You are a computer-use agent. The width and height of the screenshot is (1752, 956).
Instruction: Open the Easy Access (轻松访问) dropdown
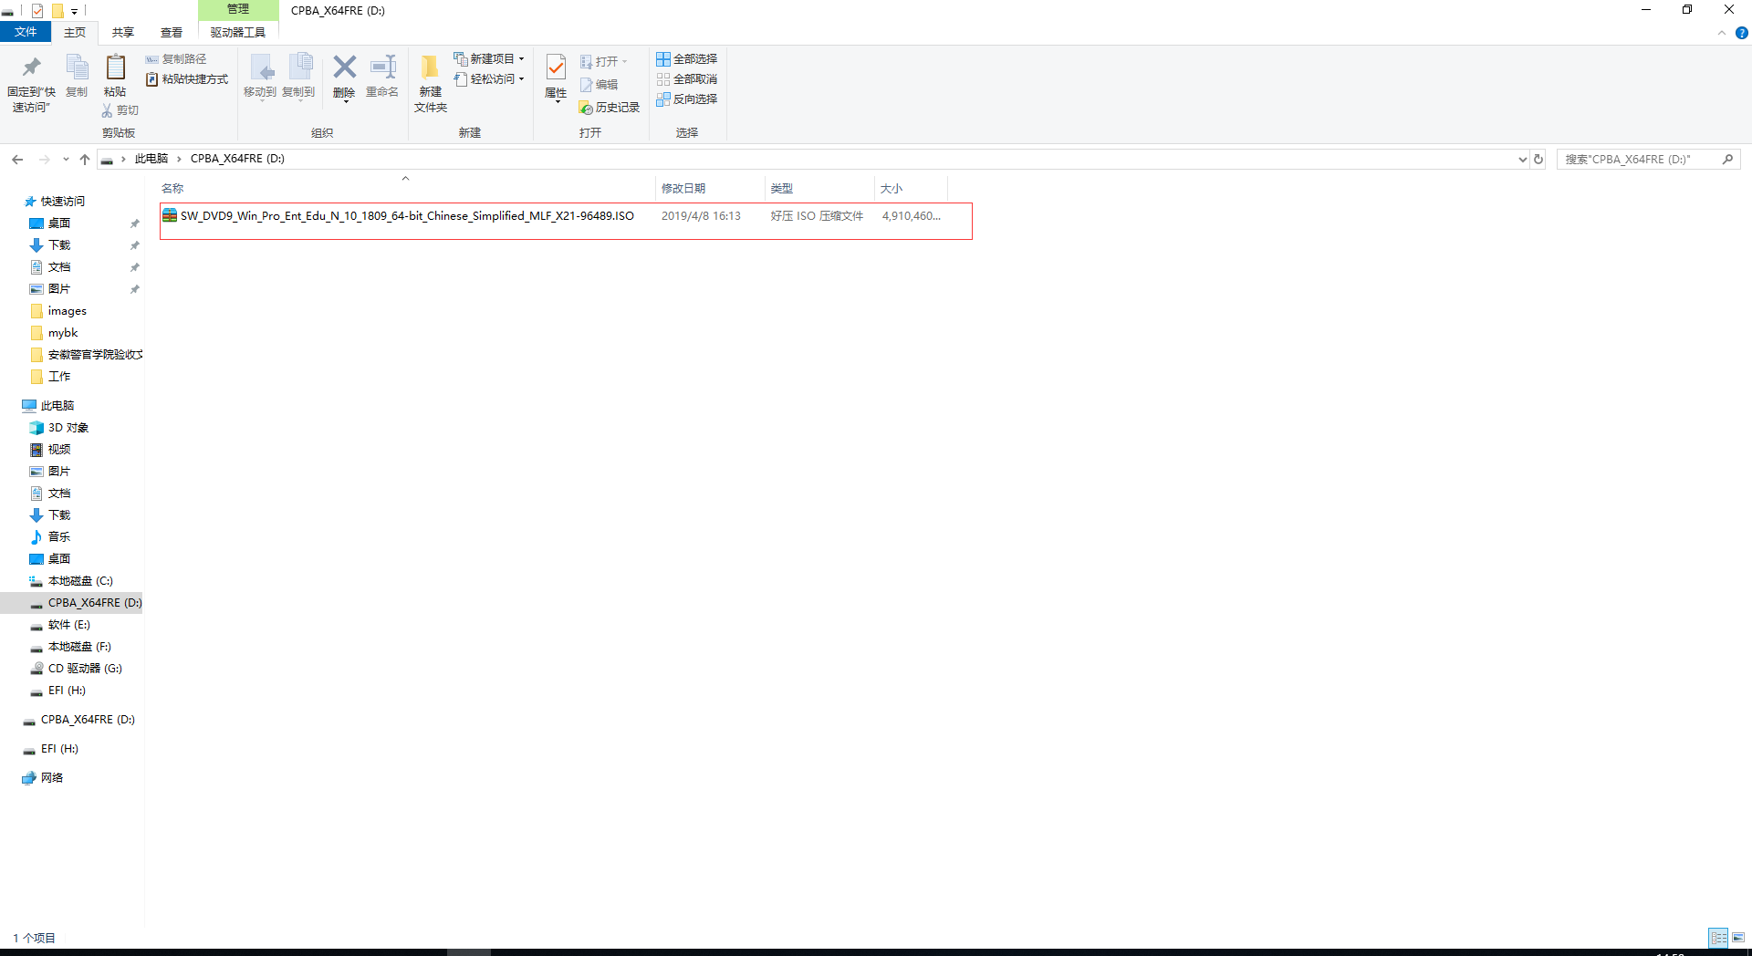coord(490,79)
